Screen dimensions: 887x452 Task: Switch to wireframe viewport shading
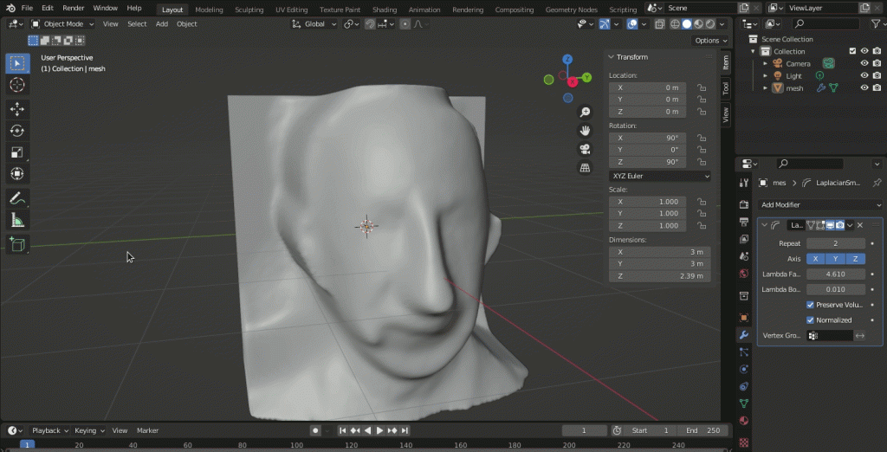click(x=675, y=23)
